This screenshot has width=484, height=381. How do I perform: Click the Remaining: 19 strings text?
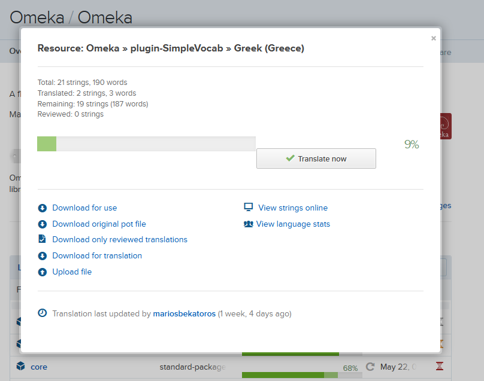(93, 104)
